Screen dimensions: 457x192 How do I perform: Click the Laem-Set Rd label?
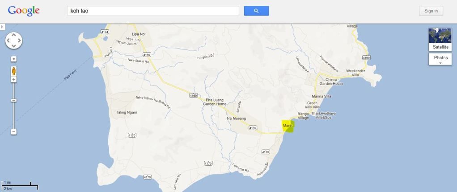[241, 168]
